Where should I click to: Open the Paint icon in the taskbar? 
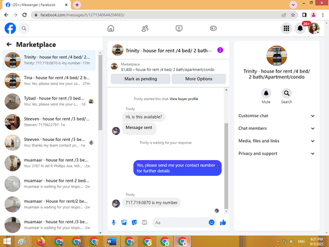point(22,241)
